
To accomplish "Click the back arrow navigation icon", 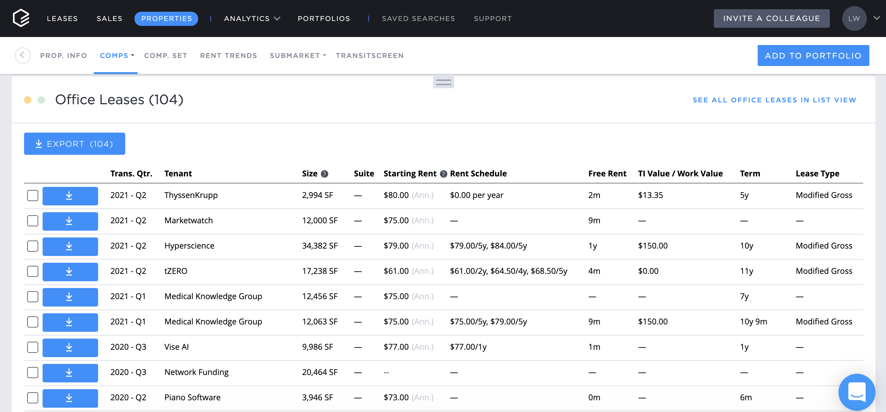I will 23,55.
